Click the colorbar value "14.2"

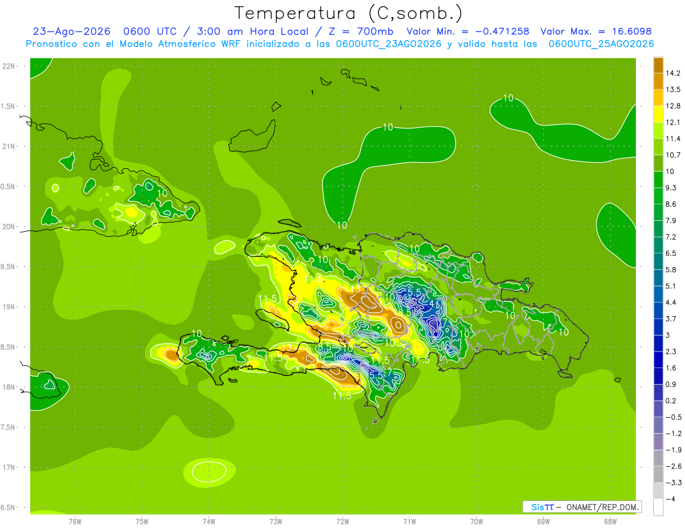pyautogui.click(x=674, y=73)
